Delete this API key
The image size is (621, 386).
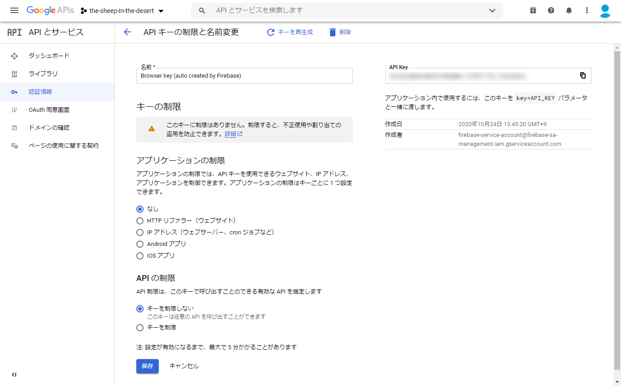339,32
